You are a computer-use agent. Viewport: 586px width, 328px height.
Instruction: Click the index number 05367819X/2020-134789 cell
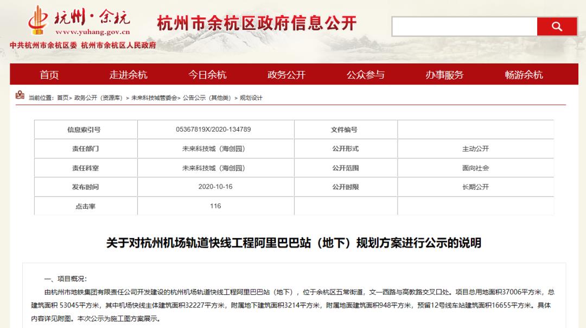click(213, 130)
